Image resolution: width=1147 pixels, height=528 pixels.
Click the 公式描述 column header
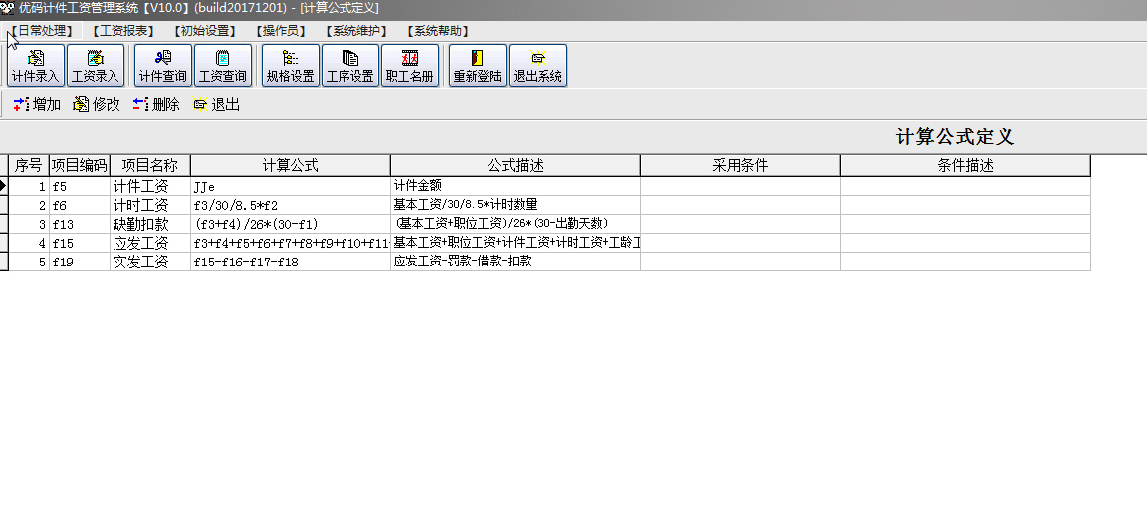pyautogui.click(x=516, y=166)
